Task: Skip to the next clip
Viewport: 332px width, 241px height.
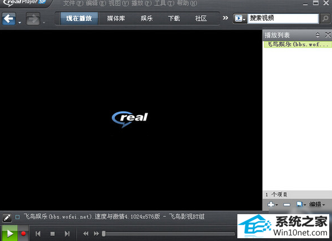Action: click(67, 234)
